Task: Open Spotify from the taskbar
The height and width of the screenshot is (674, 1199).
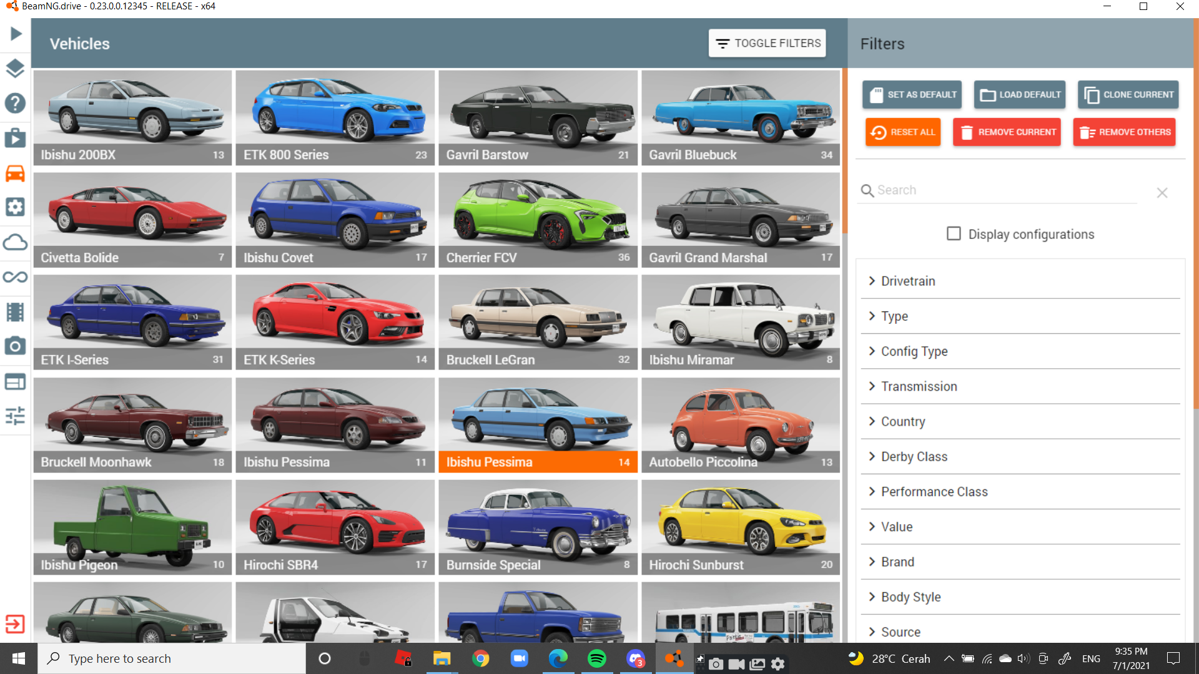Action: [597, 658]
